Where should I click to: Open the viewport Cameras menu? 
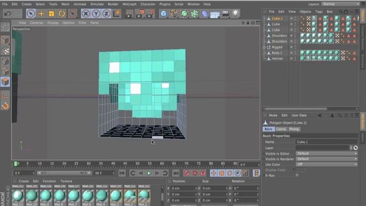pos(37,23)
